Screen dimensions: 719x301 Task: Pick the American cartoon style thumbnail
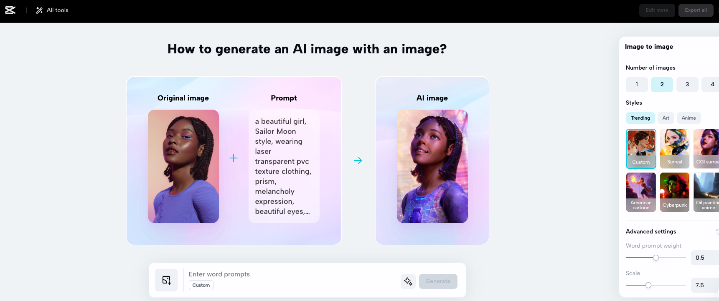tap(641, 192)
